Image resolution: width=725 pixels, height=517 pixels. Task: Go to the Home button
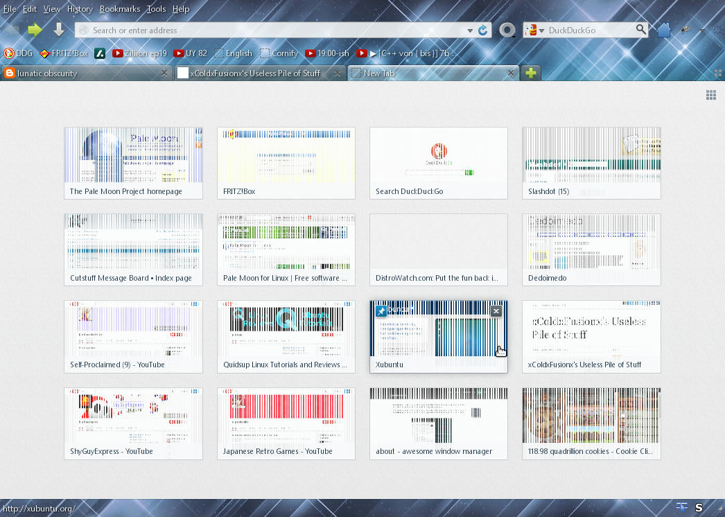pos(663,30)
